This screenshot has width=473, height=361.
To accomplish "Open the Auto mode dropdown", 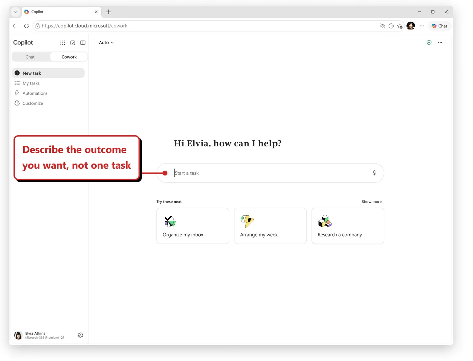I will coord(106,43).
